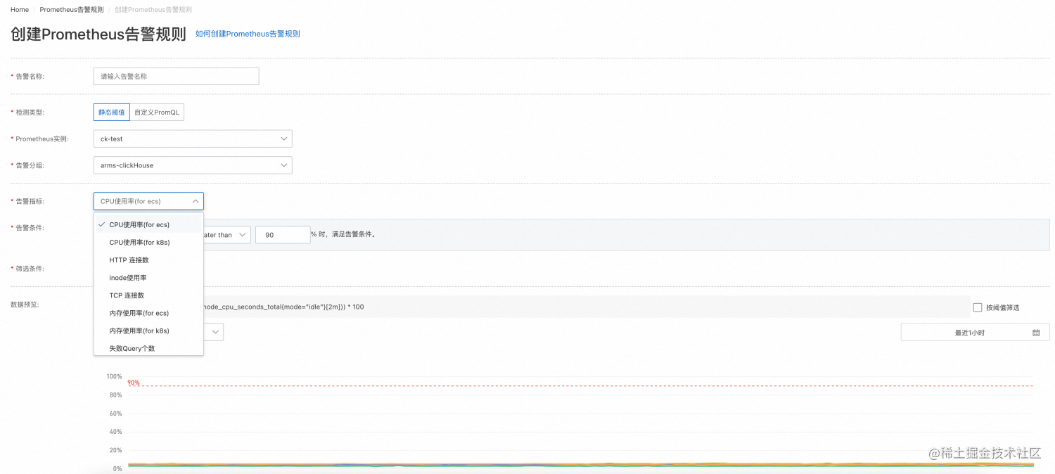The width and height of the screenshot is (1055, 474).
Task: Select the 静态阈值 detection type
Action: click(112, 112)
